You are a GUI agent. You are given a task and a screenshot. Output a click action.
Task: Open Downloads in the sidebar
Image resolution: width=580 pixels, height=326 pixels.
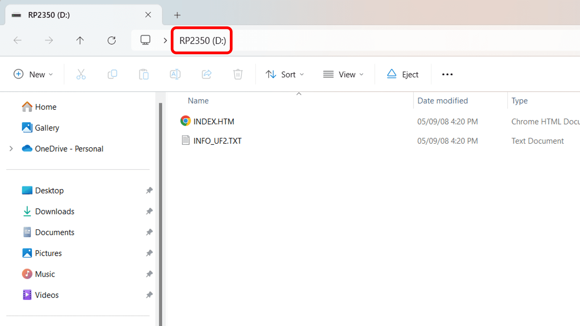click(x=54, y=212)
